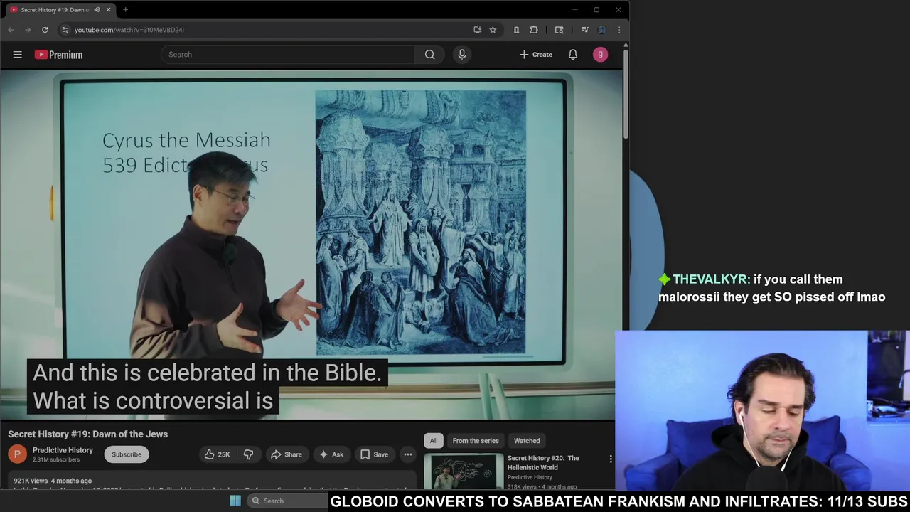Install app icon in address bar
This screenshot has height=512, width=910.
pyautogui.click(x=478, y=30)
